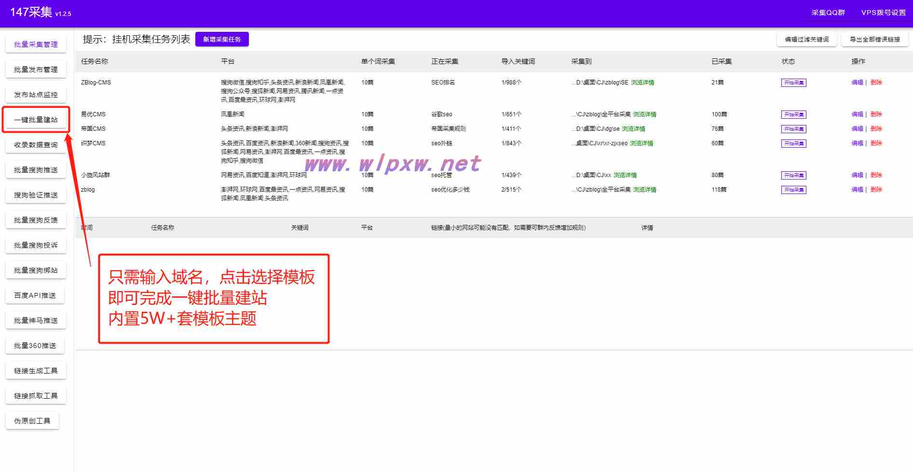Click keyword SEO排名 in 正在采集 column
Image resolution: width=913 pixels, height=472 pixels.
point(443,83)
